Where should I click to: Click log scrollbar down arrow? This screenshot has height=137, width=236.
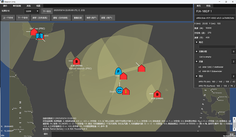click(x=234, y=129)
